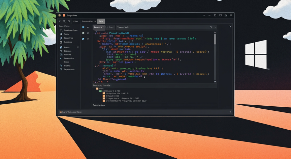The width and height of the screenshot is (291, 159).
Task: Click the last square icon in the sidebar list
Action: click(61, 69)
